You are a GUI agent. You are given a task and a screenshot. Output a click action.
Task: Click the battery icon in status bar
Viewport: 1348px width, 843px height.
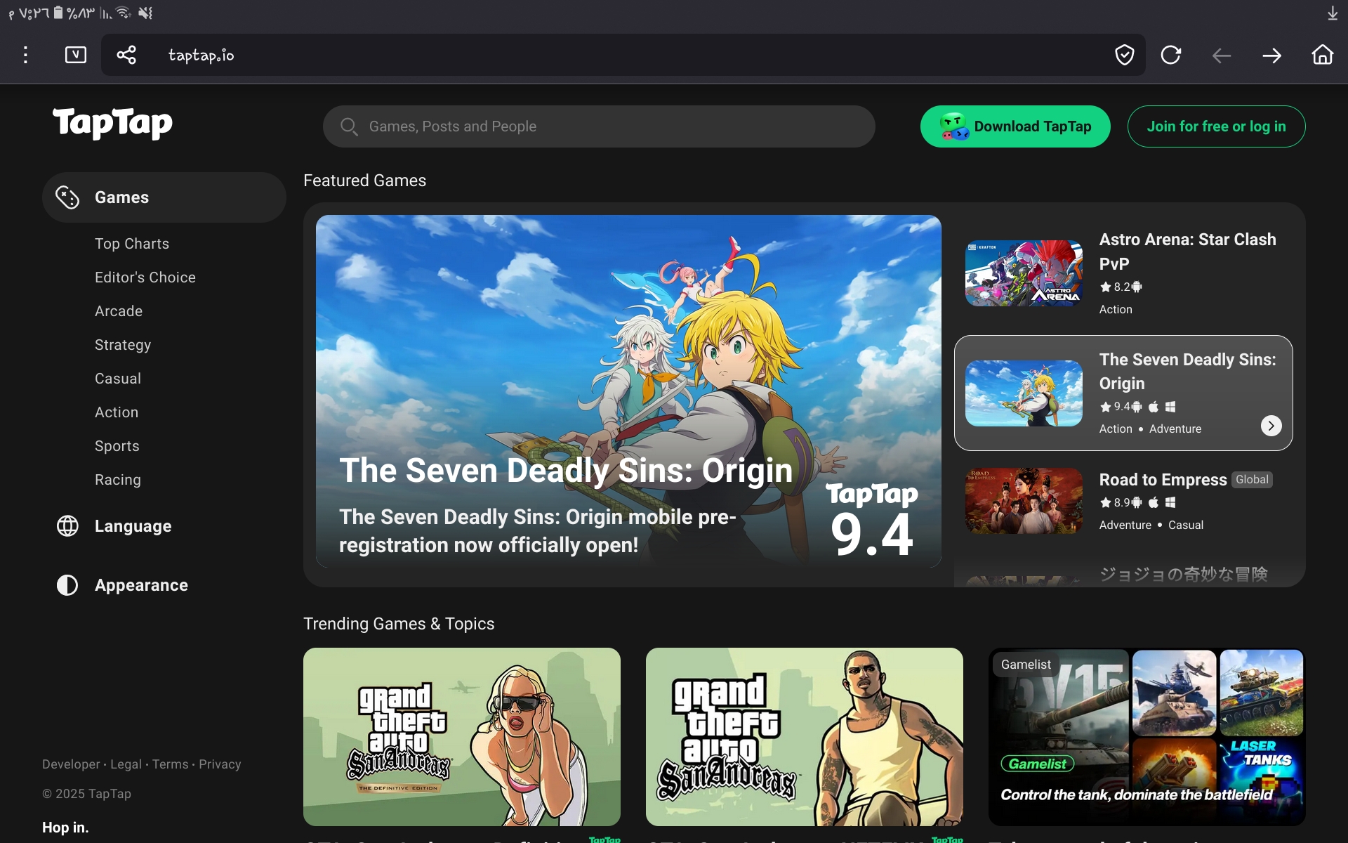[x=58, y=13]
